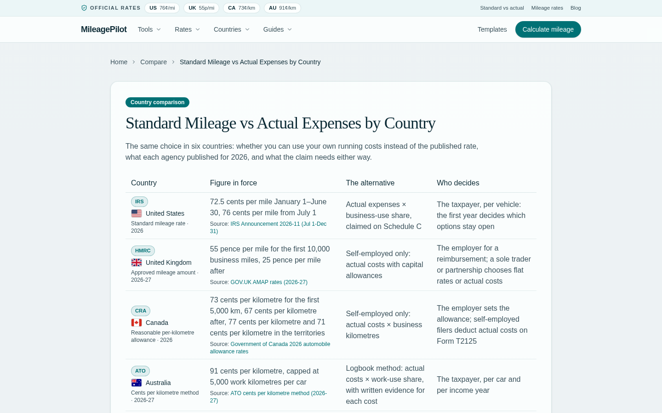Screen dimensions: 662x413
Task: Open the Countries dropdown menu
Action: (232, 29)
